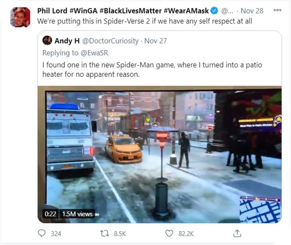Click the 1.5M views label
Image resolution: width=291 pixels, height=245 pixels.
click(x=77, y=214)
